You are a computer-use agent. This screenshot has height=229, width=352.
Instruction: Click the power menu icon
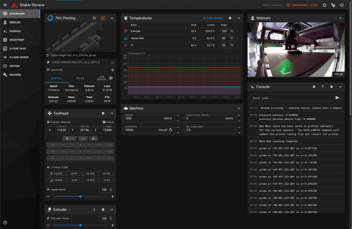[342, 5]
